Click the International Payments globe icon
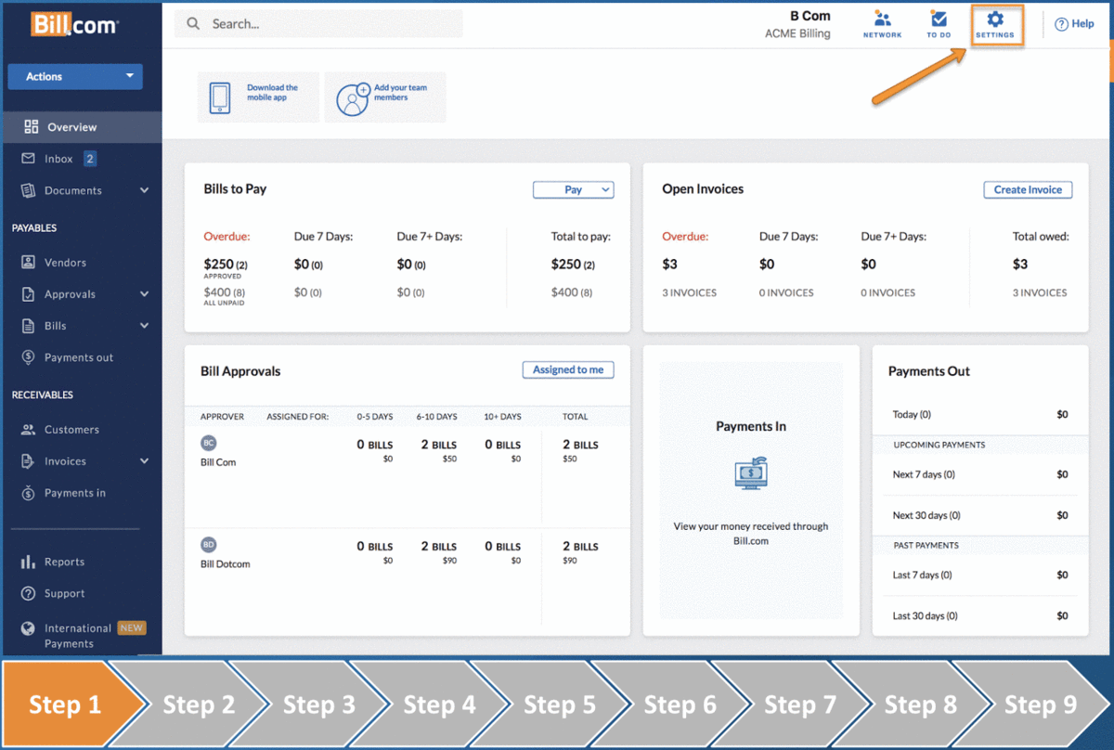The width and height of the screenshot is (1114, 750). click(28, 628)
